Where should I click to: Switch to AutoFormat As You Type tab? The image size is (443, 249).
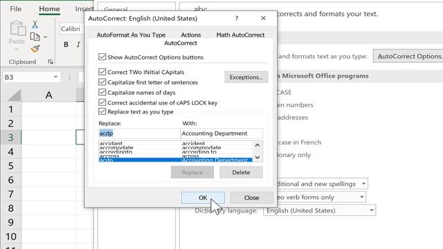tap(131, 35)
